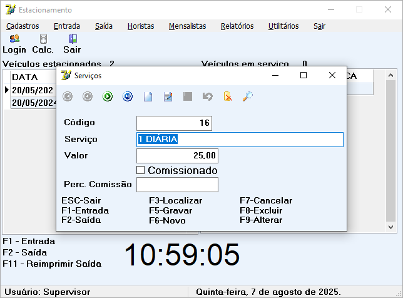Open the Relatórios menu
This screenshot has height=298, width=403.
(237, 26)
